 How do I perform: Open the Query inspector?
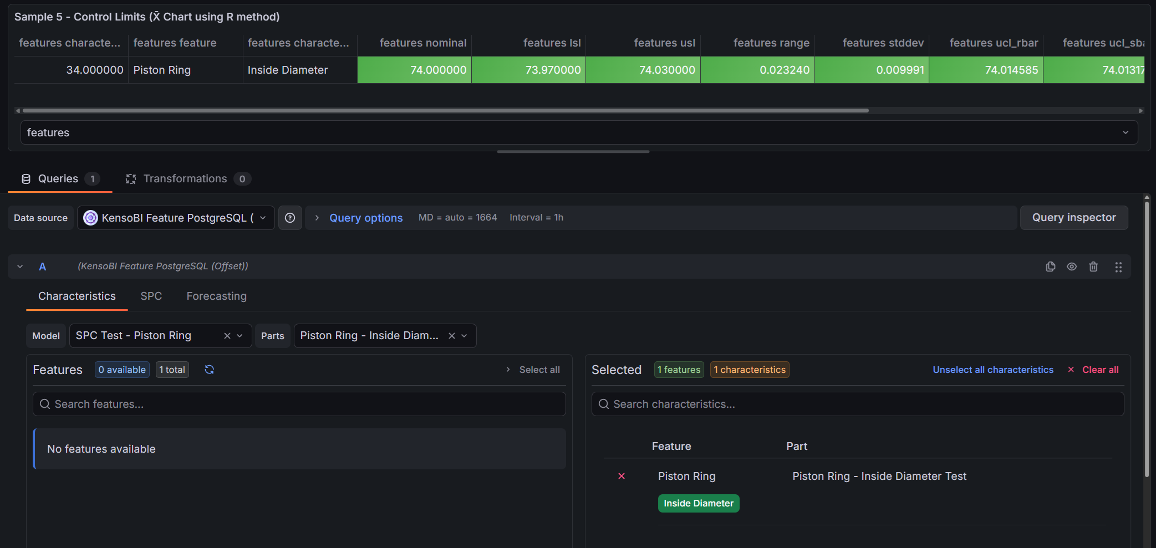1074,217
